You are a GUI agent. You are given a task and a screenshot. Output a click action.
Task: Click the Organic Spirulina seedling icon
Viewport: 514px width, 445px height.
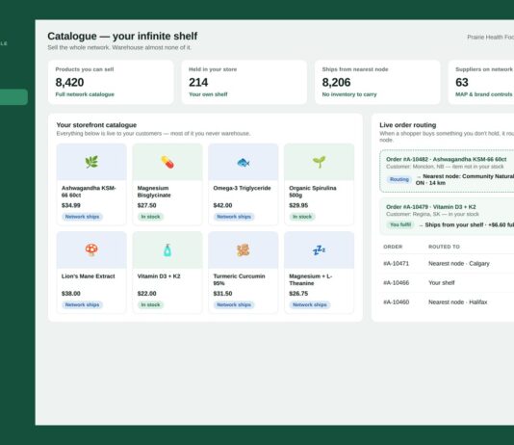click(319, 162)
